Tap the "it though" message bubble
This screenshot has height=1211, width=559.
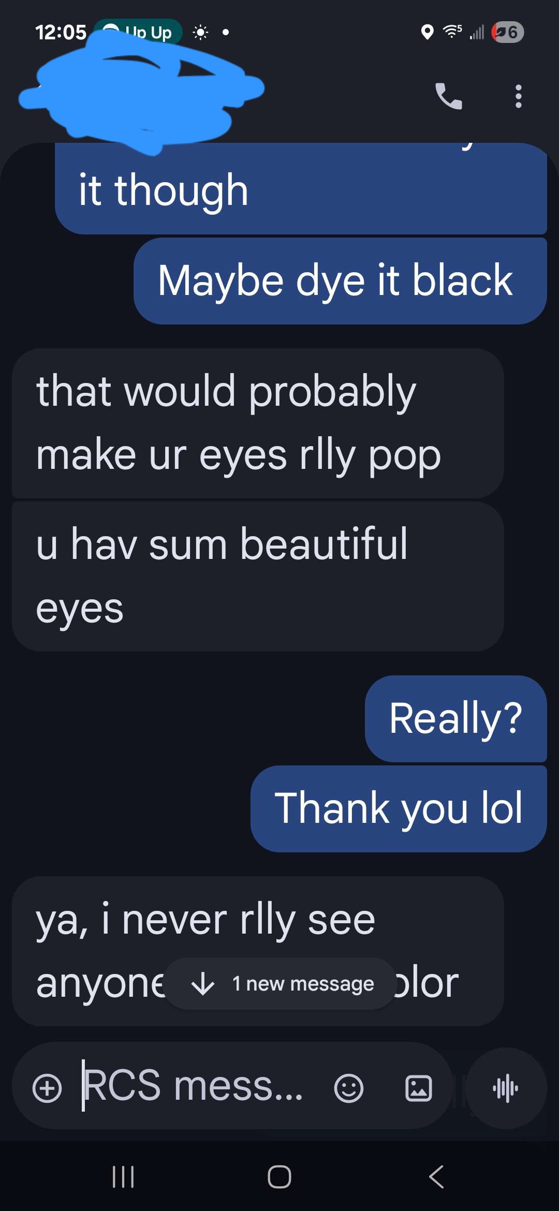[300, 189]
